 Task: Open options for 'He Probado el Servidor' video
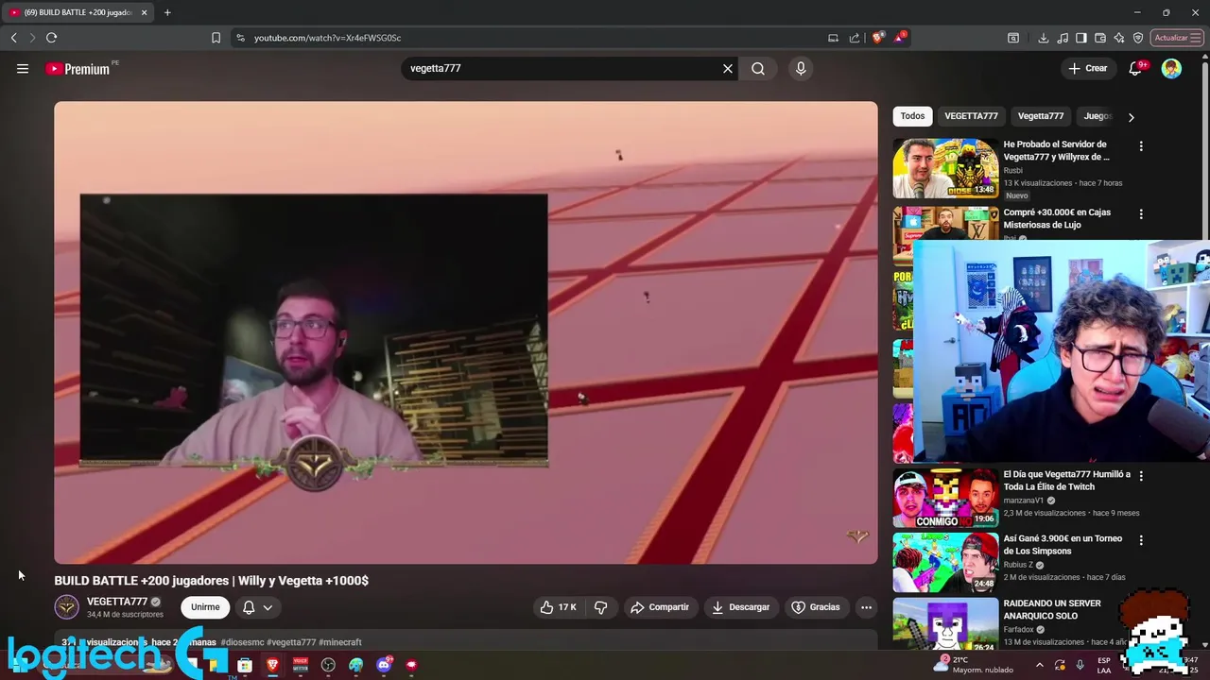coord(1141,146)
